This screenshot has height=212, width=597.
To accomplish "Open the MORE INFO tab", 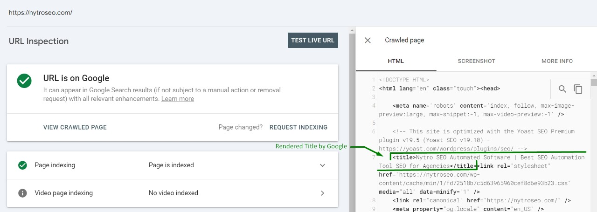I will pos(557,61).
